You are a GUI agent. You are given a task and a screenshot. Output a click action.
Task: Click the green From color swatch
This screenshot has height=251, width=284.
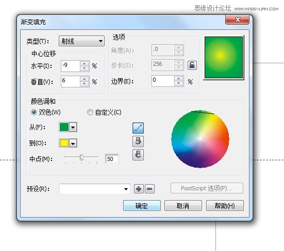pos(64,127)
